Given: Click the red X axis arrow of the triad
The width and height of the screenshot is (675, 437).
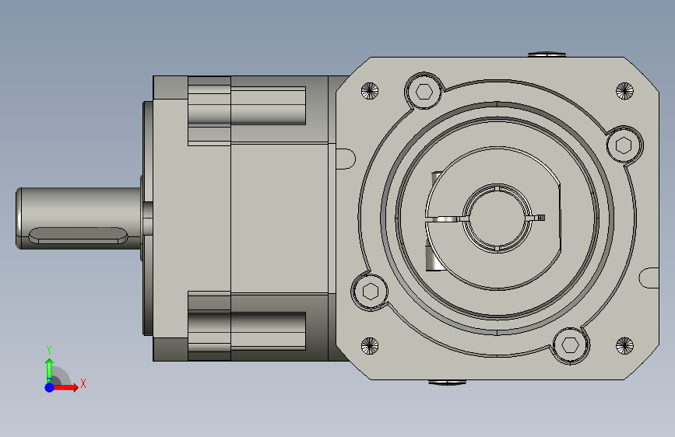Looking at the screenshot, I should click(x=65, y=387).
